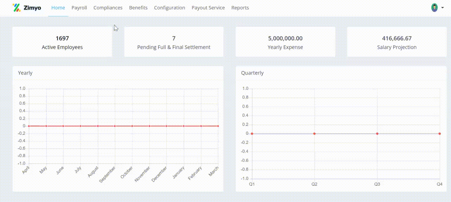451x202 pixels.
Task: Click the Pending Full & Final Settlement card
Action: pyautogui.click(x=174, y=42)
